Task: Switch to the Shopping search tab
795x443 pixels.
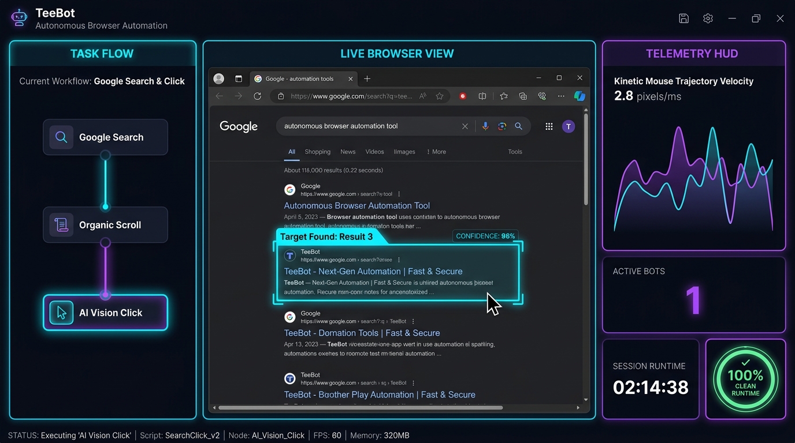Action: pos(318,152)
